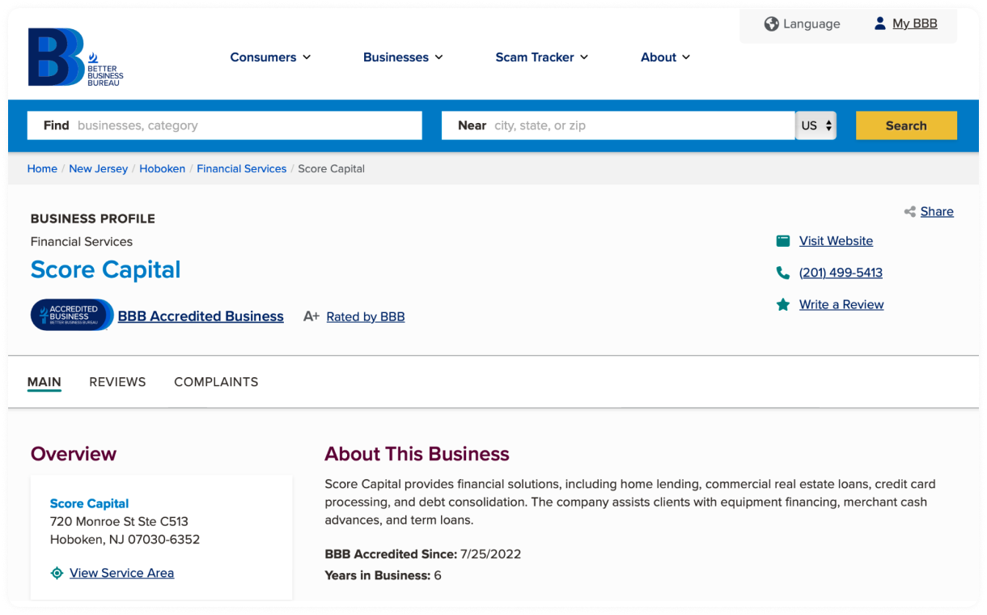Switch to the MAIN tab

(x=44, y=382)
